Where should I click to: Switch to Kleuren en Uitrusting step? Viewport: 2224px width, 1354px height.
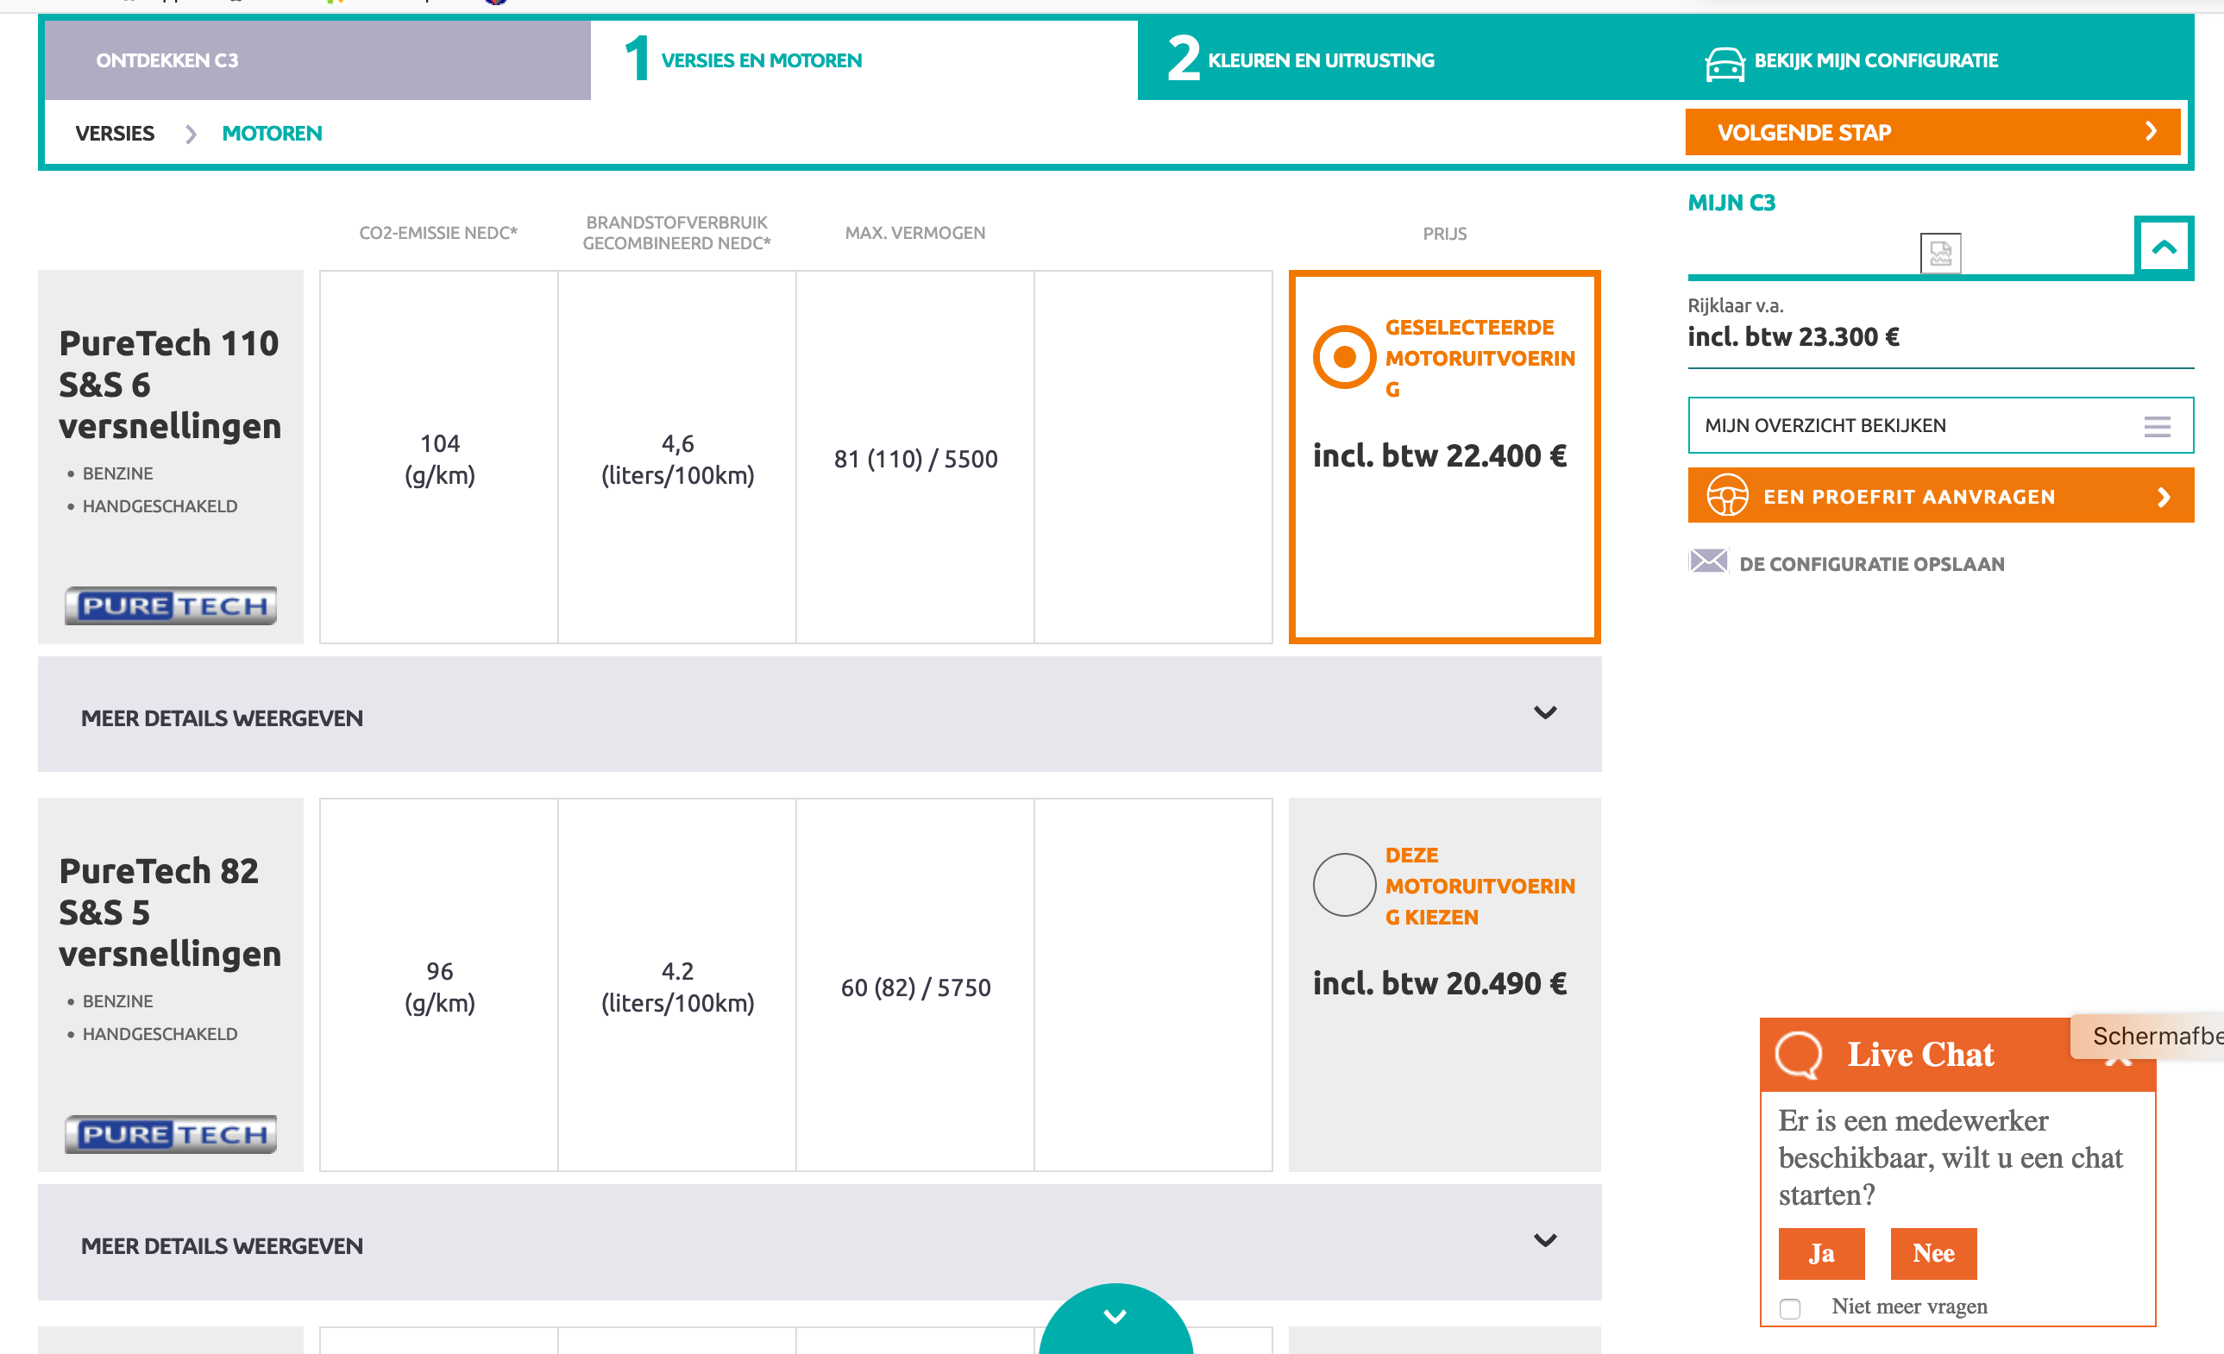[1321, 60]
